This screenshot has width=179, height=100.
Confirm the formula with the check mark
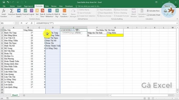coord(27,23)
